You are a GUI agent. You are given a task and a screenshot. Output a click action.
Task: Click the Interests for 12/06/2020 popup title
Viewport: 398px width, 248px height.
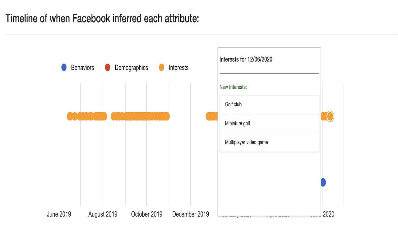(246, 59)
